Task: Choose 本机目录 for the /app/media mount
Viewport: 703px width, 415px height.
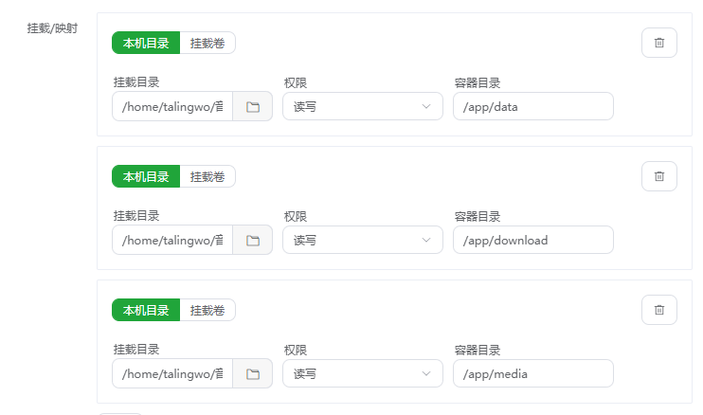Action: [x=146, y=310]
